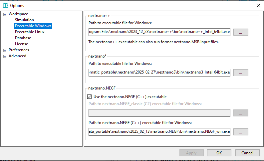Uncheck Use the nextnano.NEGF (C++) executable
This screenshot has width=264, height=161.
click(89, 97)
